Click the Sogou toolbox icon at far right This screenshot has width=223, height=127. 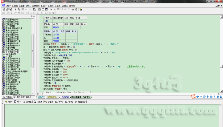pos(221,96)
